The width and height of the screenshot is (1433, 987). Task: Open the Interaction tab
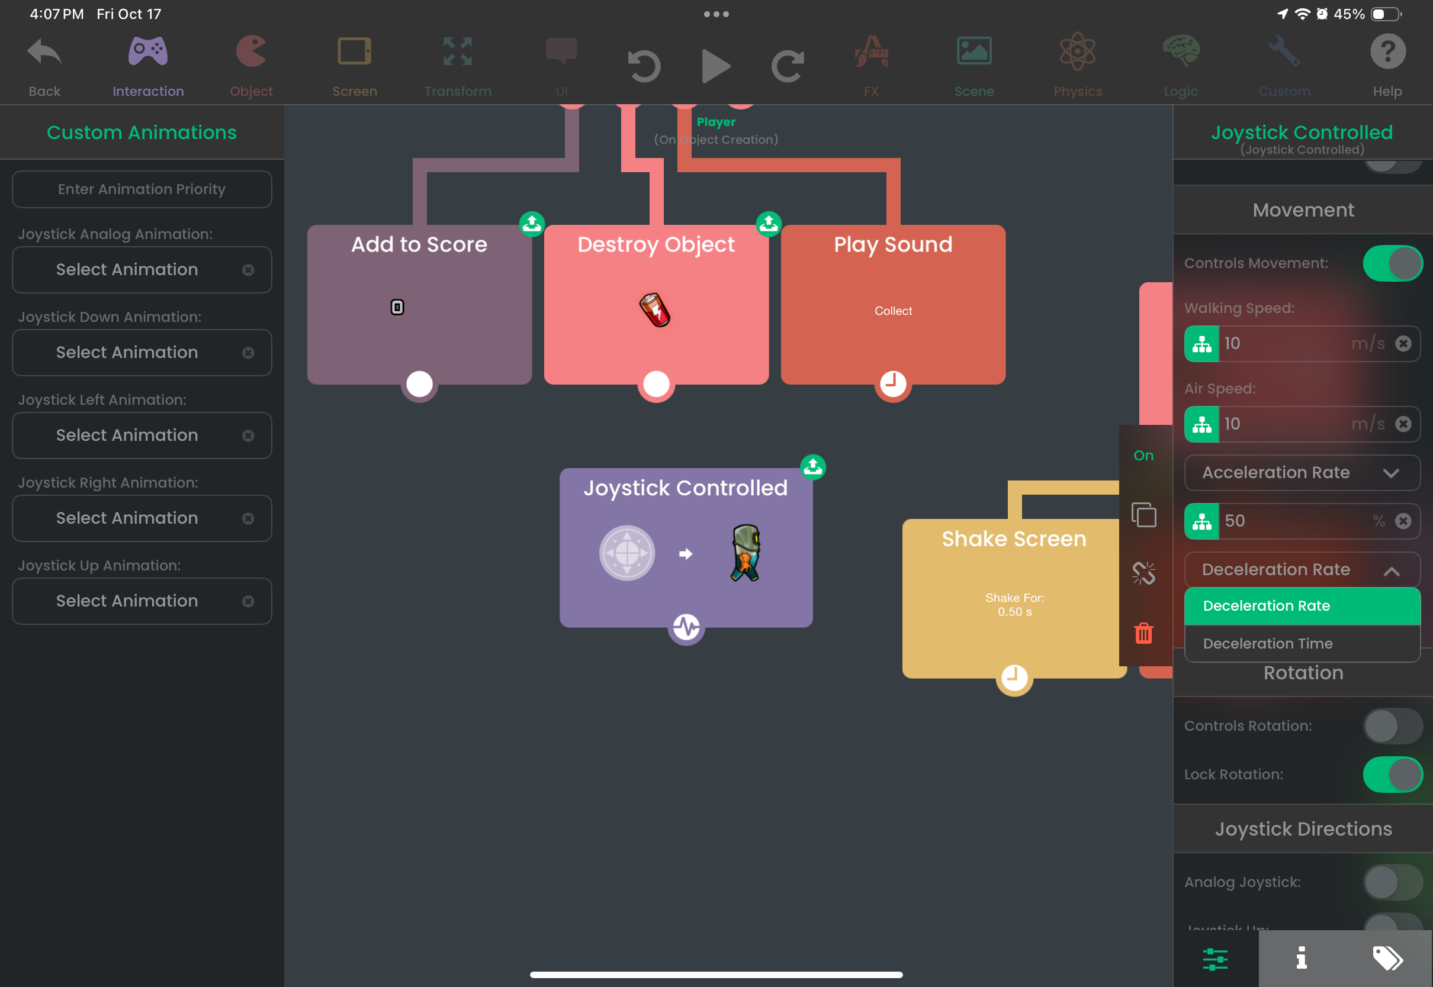coord(148,64)
